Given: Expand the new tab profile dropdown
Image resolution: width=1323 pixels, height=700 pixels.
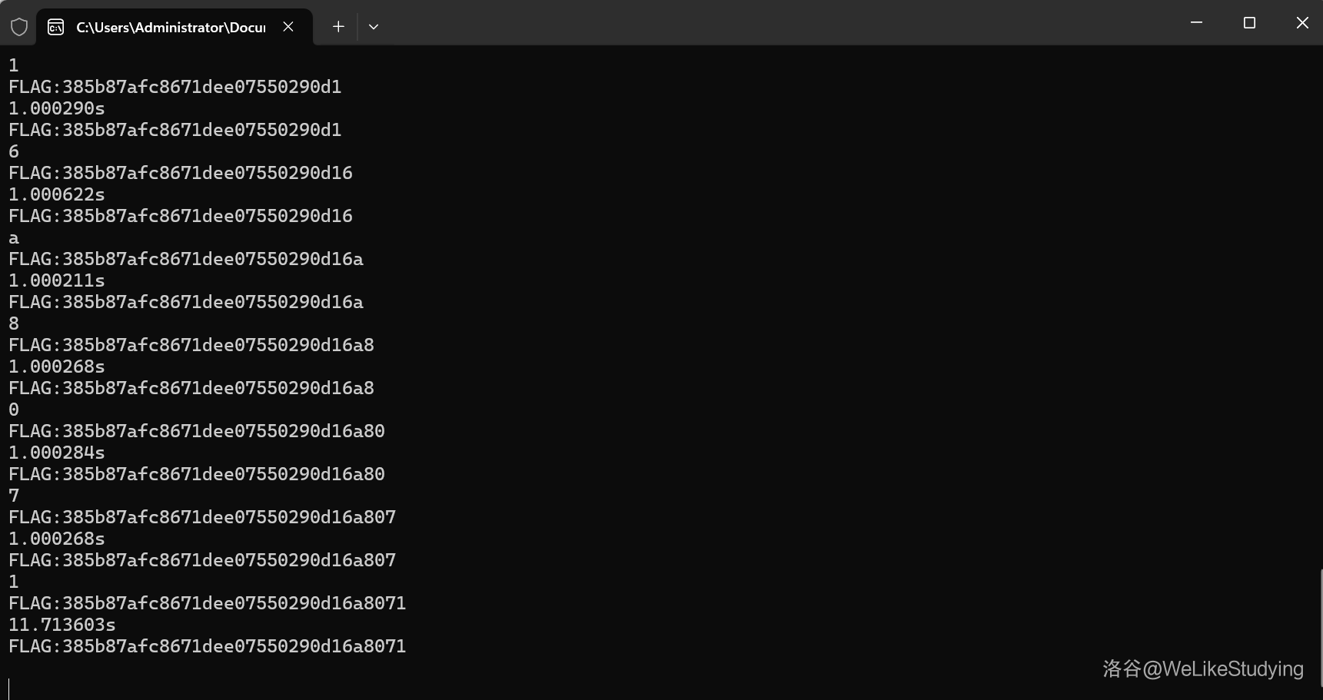Looking at the screenshot, I should (374, 27).
